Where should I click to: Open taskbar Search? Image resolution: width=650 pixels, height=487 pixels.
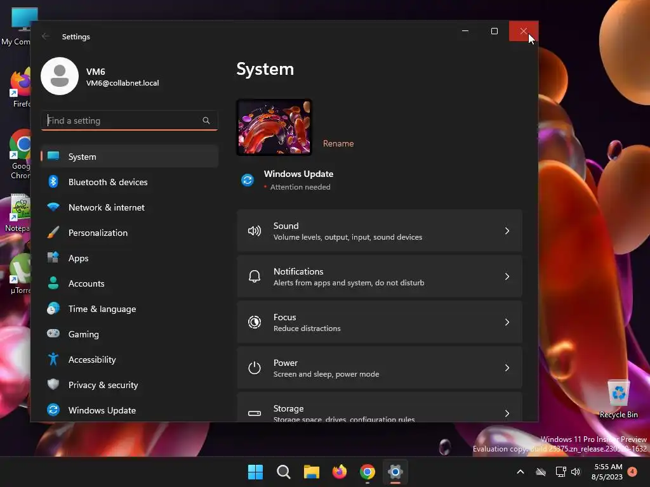[284, 472]
